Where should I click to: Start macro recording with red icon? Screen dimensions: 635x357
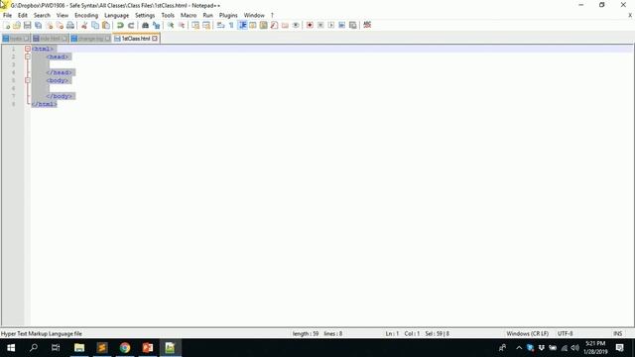310,25
